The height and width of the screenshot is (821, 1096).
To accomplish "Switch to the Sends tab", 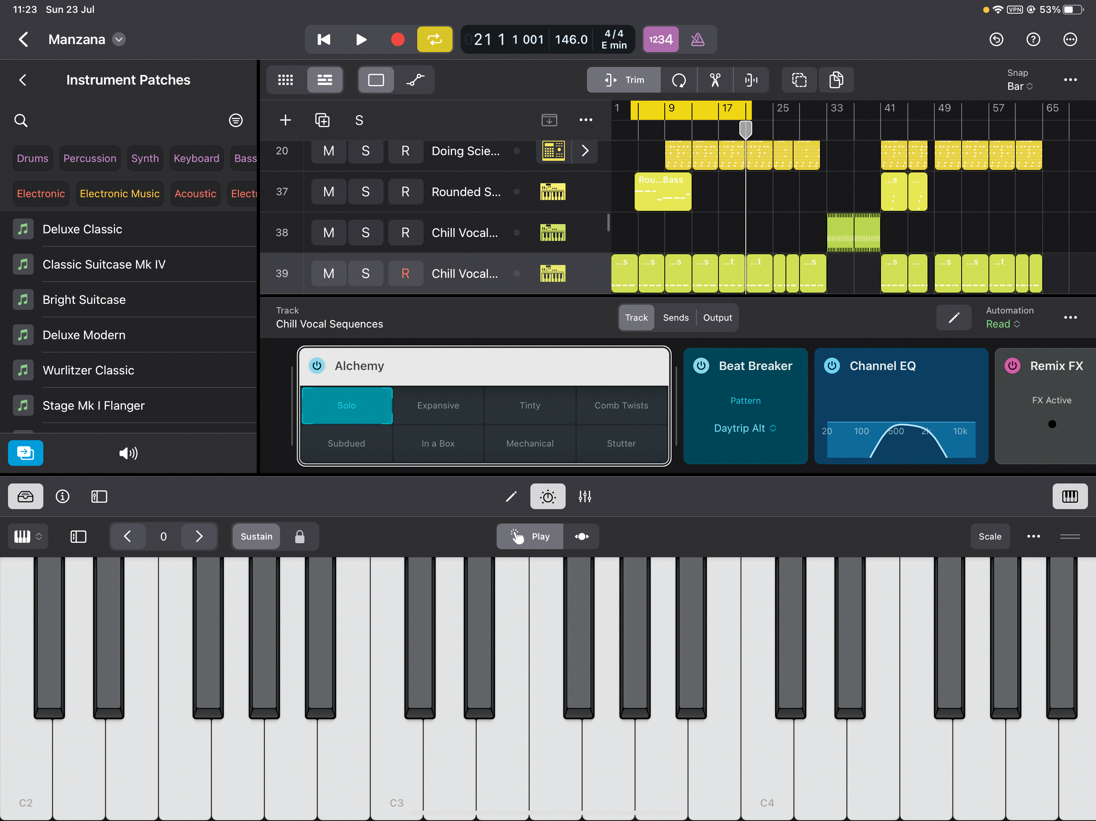I will [675, 317].
